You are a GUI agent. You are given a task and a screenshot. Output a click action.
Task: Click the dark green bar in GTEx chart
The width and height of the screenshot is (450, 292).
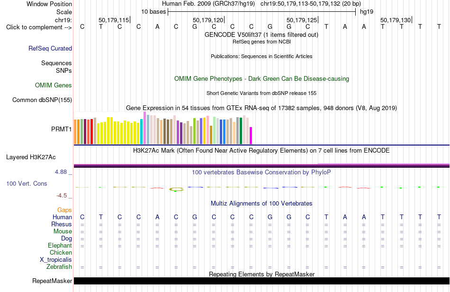(241, 131)
